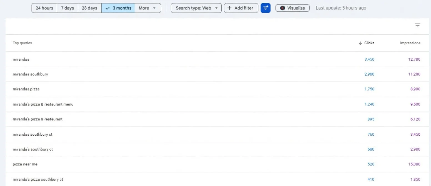Click the Top queries column header

22,43
